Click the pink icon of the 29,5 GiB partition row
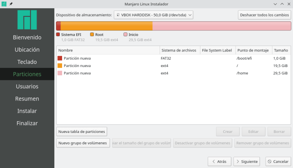The width and height of the screenshot is (293, 168). [60, 73]
